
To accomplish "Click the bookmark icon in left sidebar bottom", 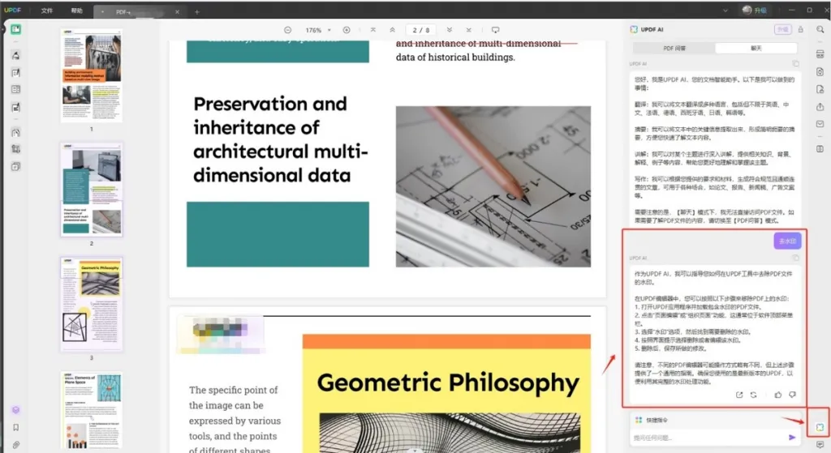I will (x=16, y=428).
